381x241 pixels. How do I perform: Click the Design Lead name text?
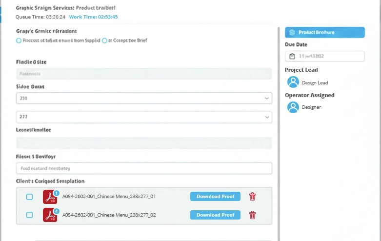315,82
